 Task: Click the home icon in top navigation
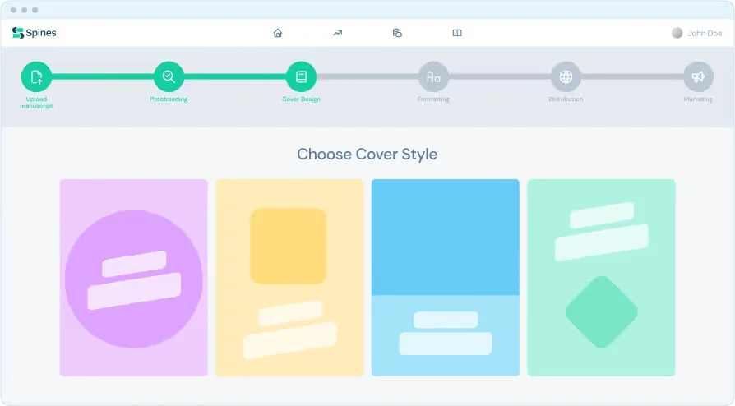[278, 33]
